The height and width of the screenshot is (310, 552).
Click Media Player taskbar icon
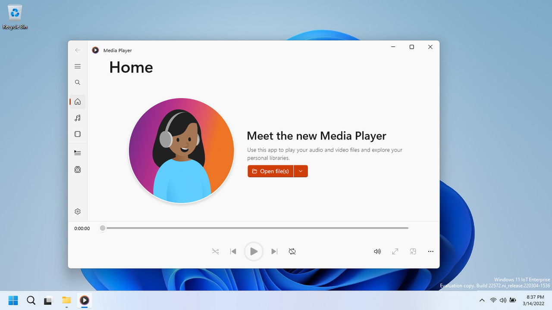(84, 300)
